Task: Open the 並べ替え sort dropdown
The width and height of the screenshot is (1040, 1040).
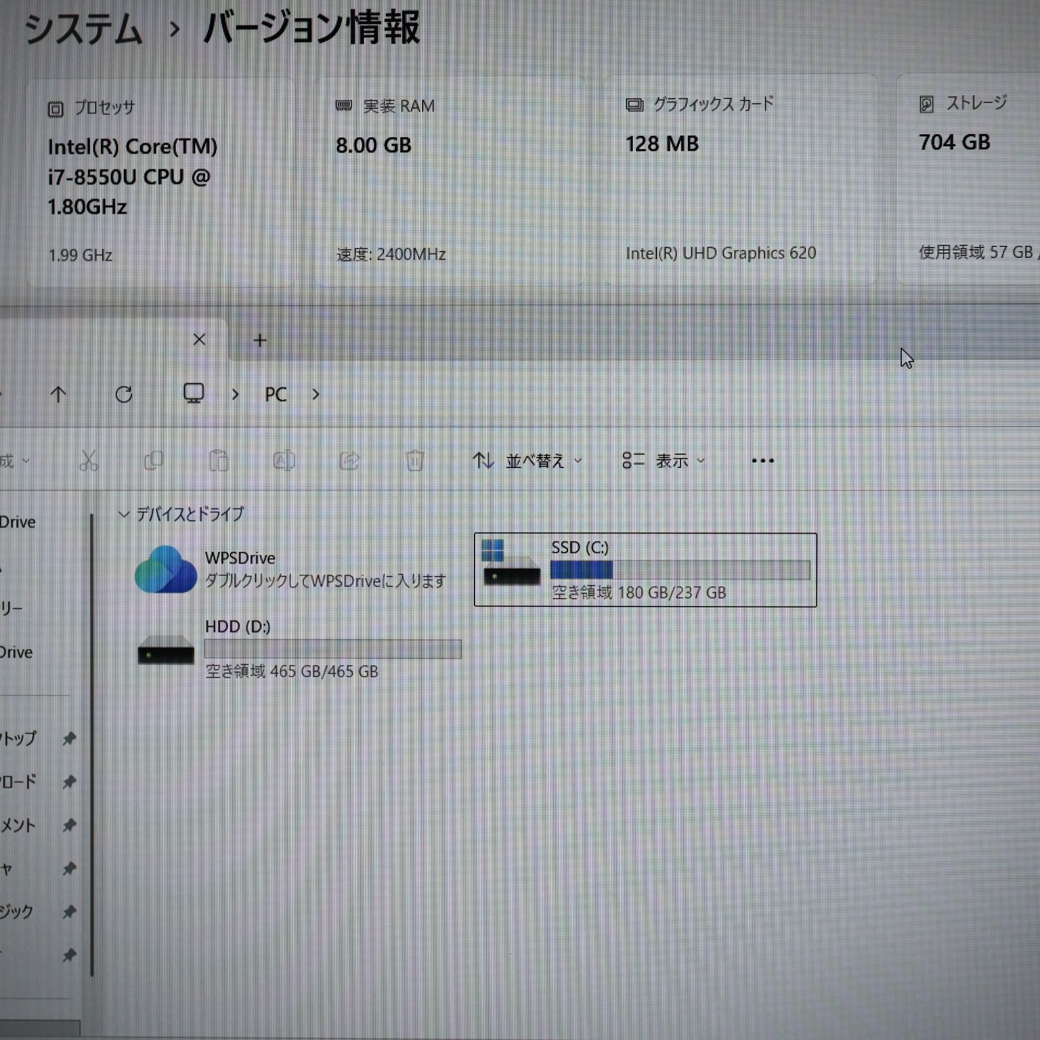Action: click(527, 461)
